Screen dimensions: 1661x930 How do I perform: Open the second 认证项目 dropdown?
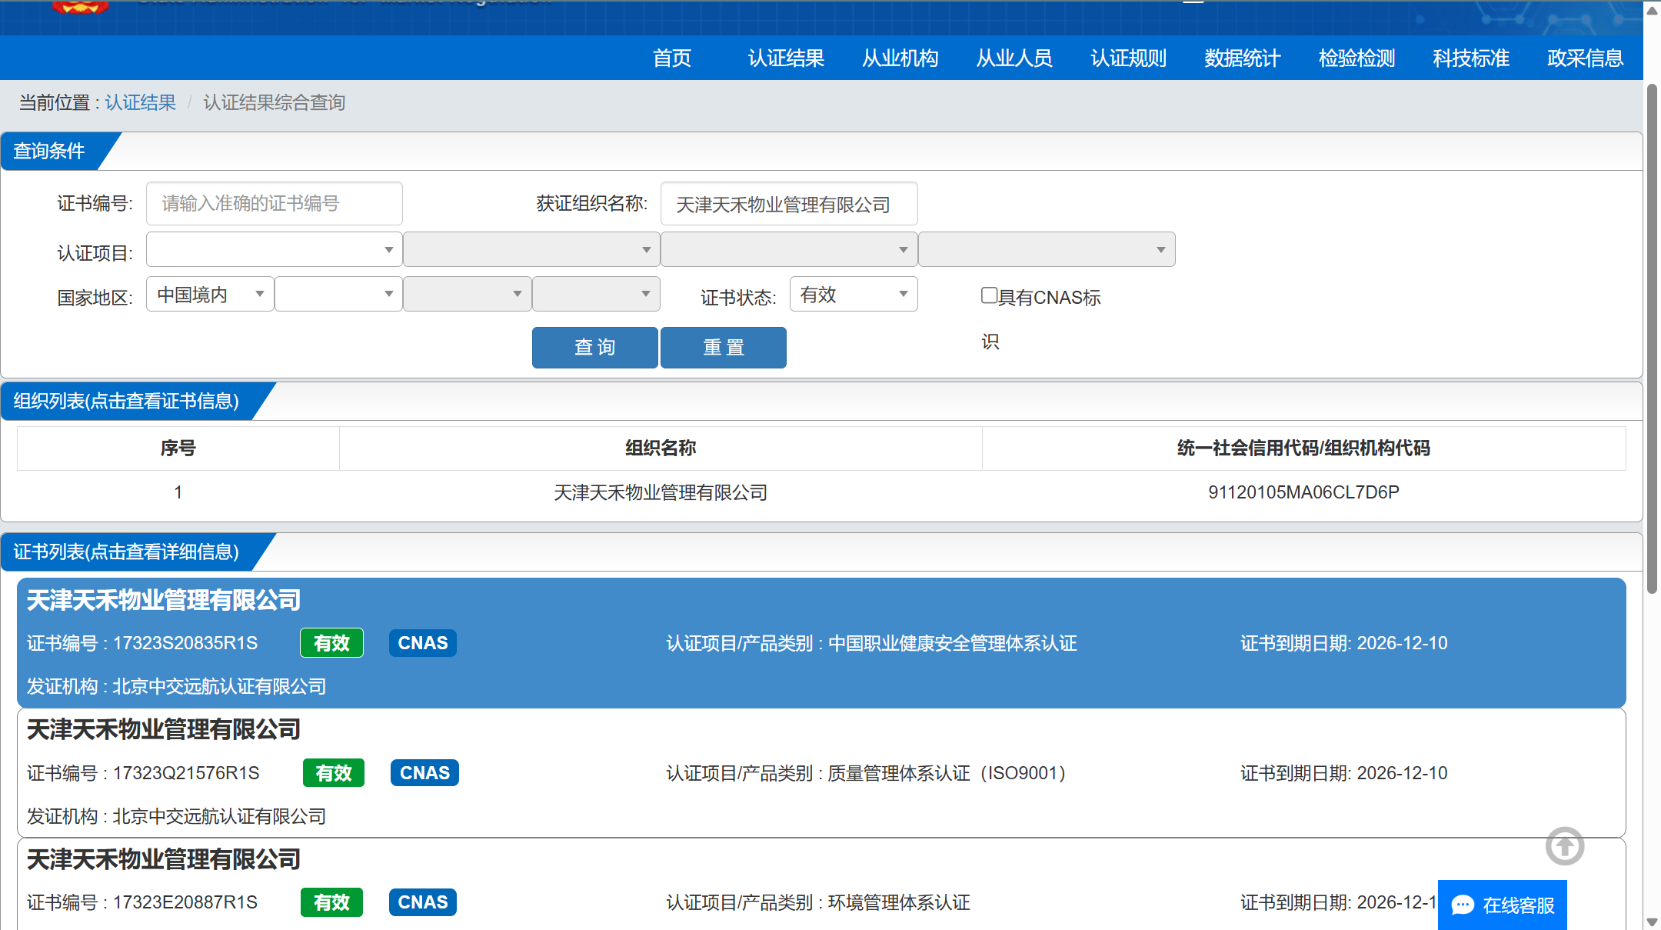click(531, 249)
